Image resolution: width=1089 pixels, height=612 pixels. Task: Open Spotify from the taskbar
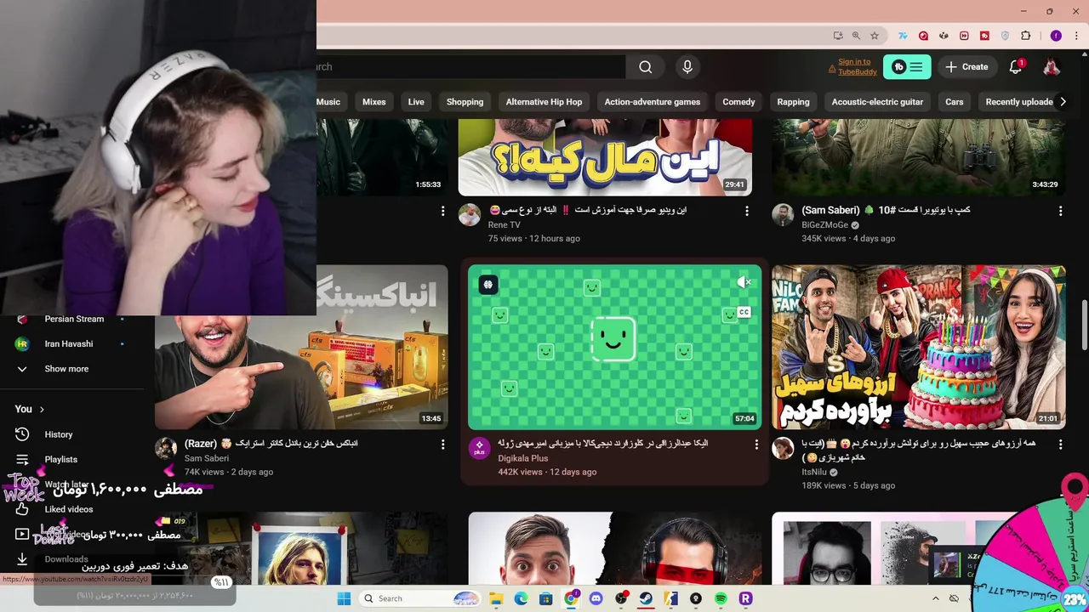tap(721, 598)
